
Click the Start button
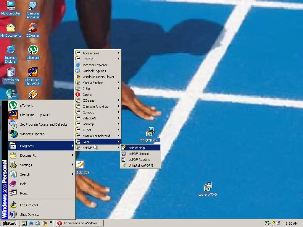tap(9, 223)
